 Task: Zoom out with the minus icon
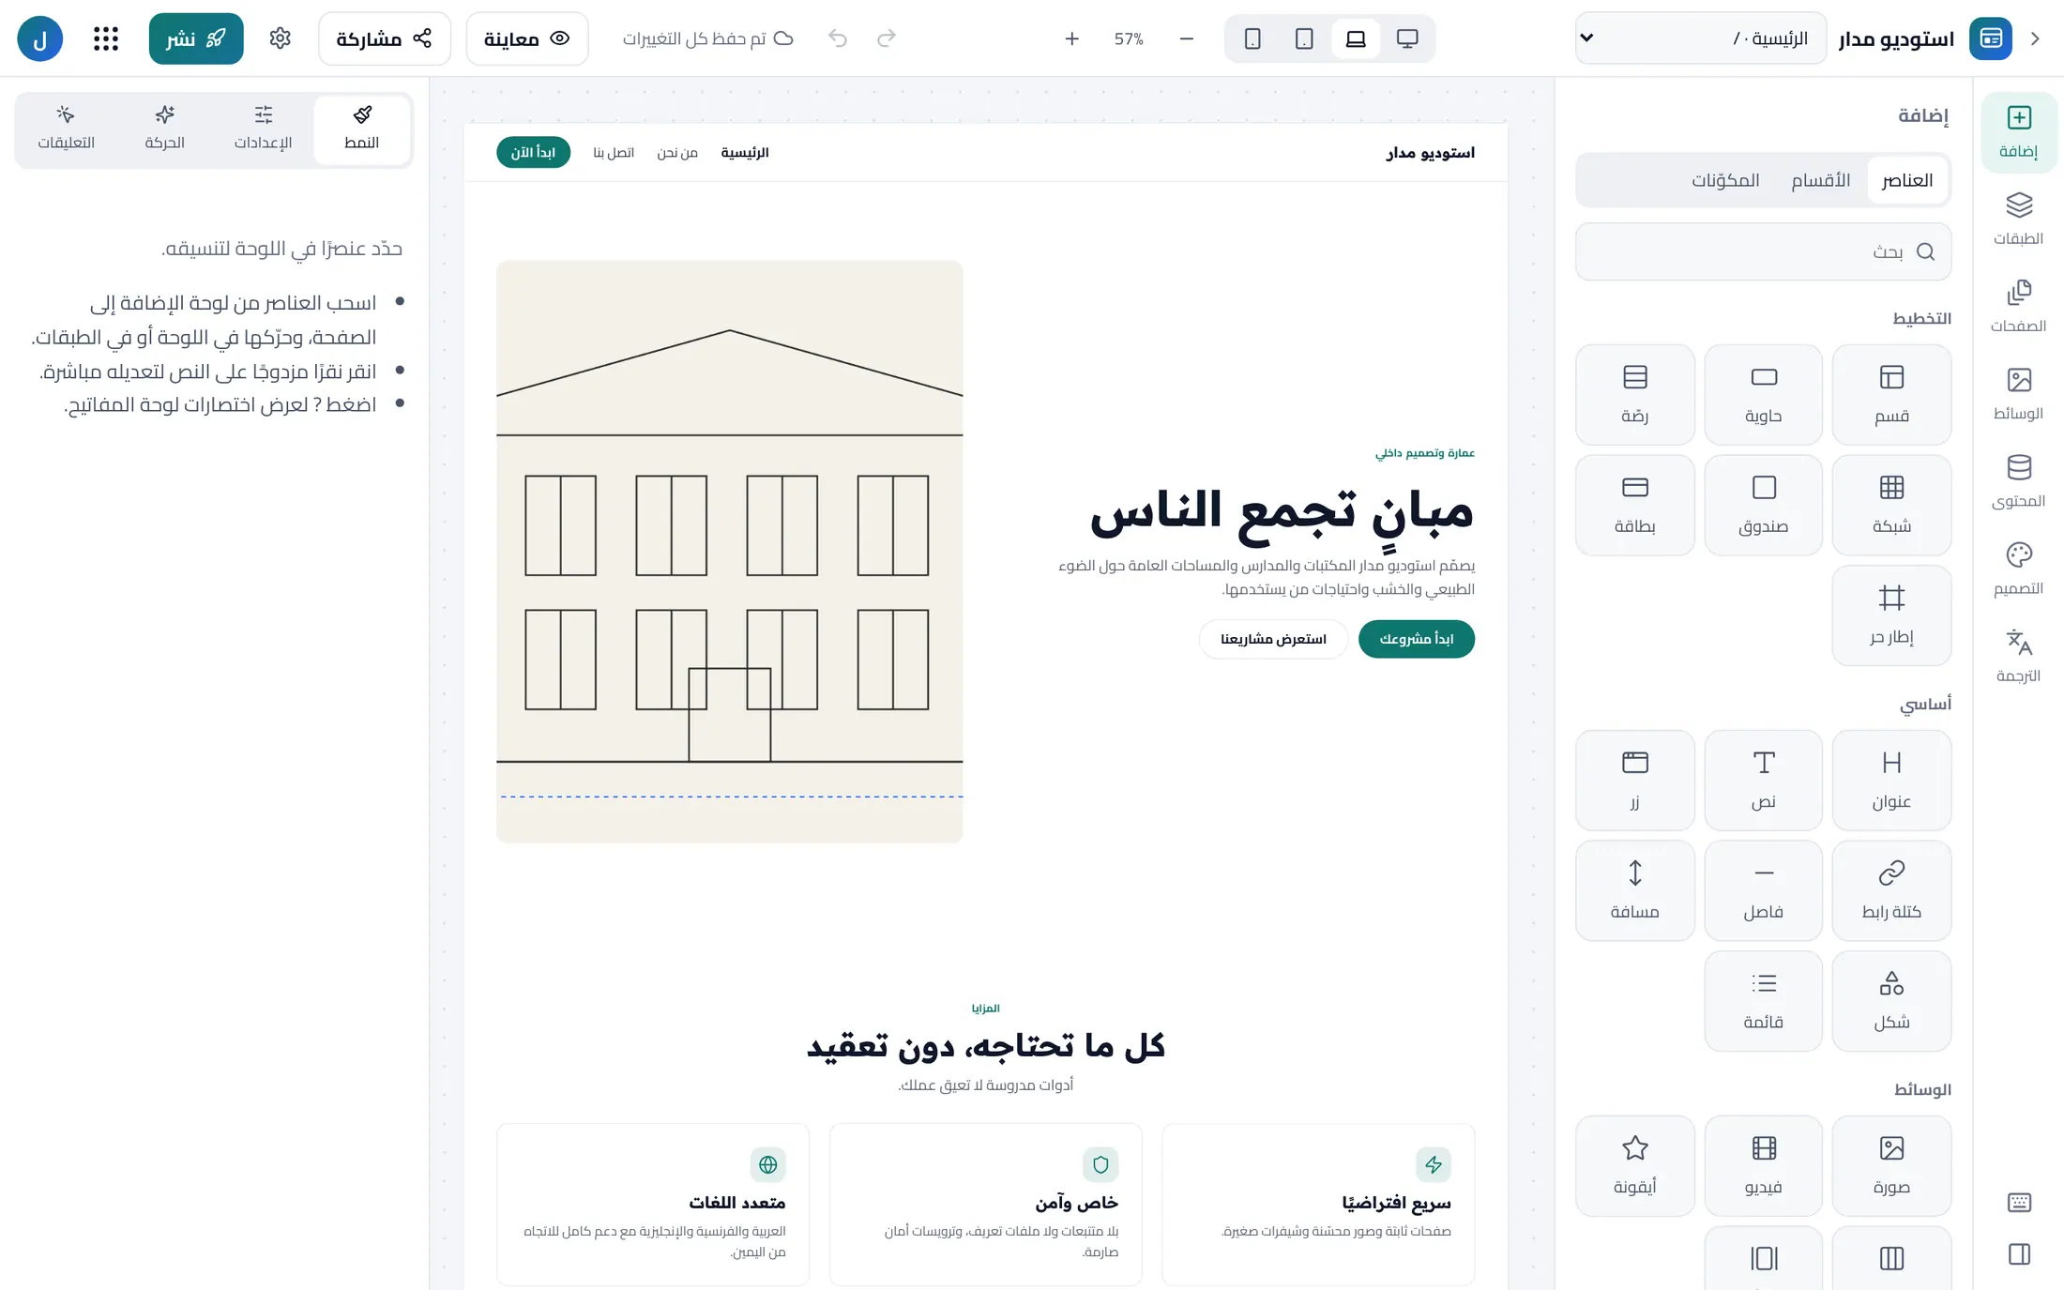click(1186, 38)
